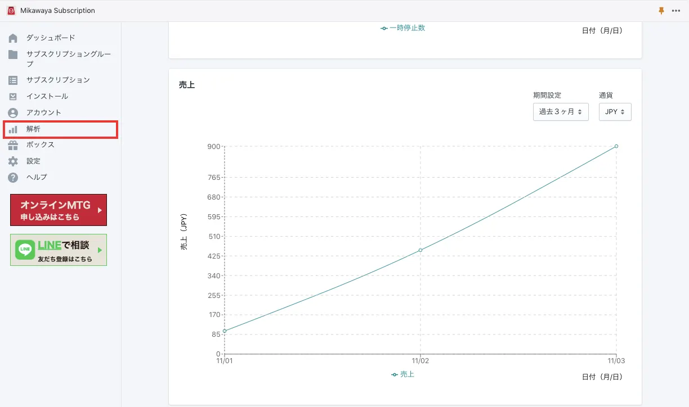The width and height of the screenshot is (689, 407).
Task: Click the 11/03 x-axis date label
Action: coord(616,361)
